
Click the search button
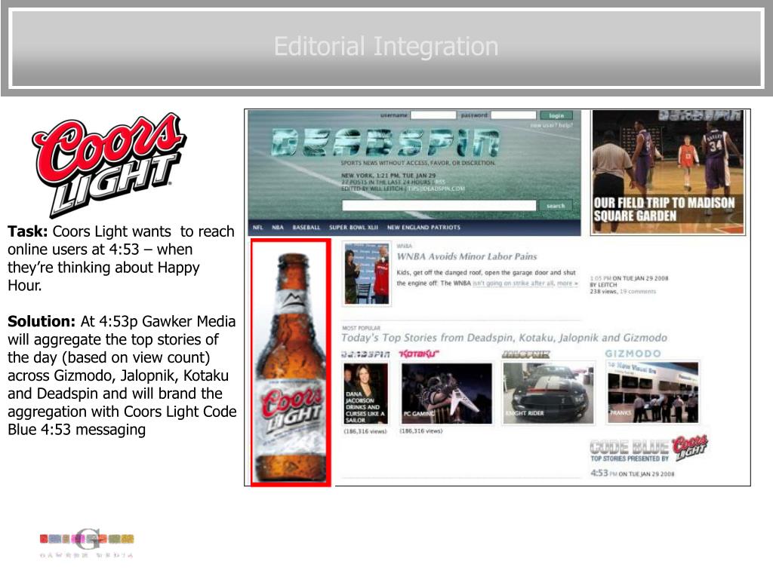[x=556, y=205]
